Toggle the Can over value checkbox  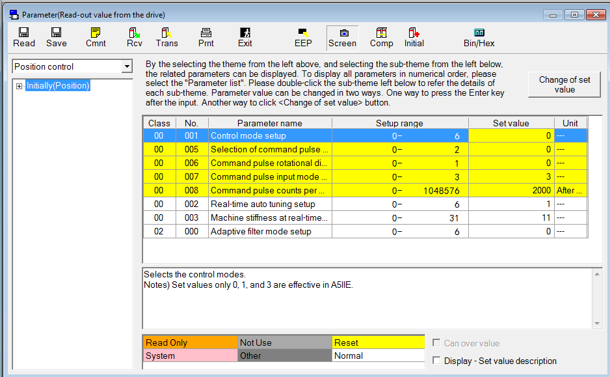coord(436,342)
